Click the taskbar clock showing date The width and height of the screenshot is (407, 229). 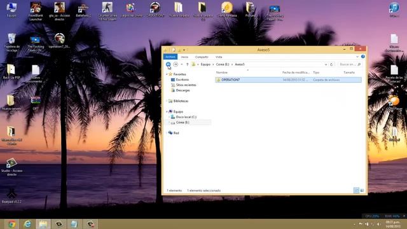(393, 225)
